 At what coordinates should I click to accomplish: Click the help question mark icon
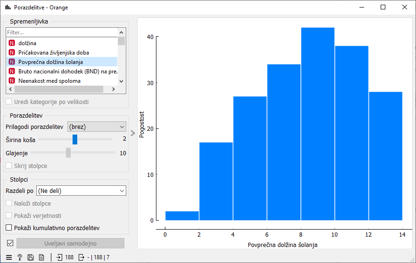[20, 257]
